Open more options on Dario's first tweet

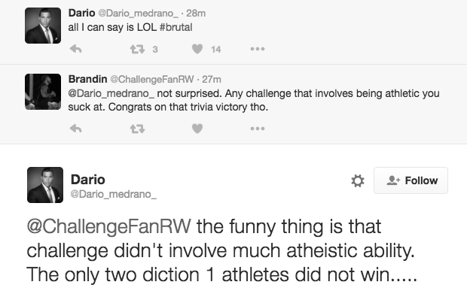[258, 49]
